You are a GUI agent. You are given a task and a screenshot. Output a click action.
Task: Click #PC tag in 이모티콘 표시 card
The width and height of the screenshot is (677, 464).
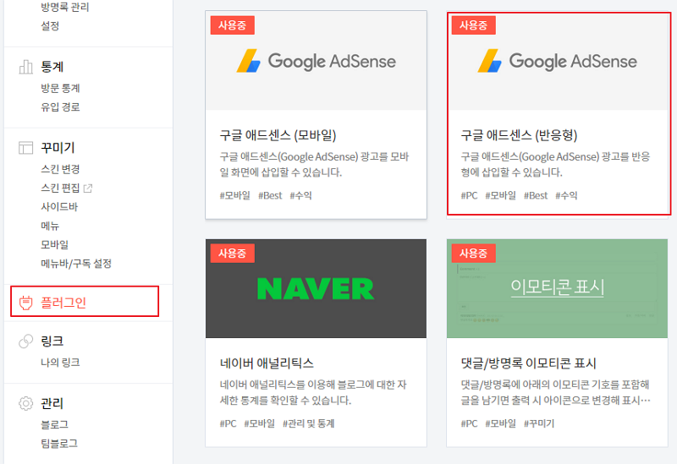click(x=470, y=423)
